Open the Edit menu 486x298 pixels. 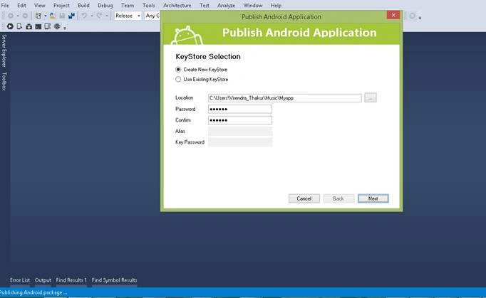pyautogui.click(x=21, y=5)
